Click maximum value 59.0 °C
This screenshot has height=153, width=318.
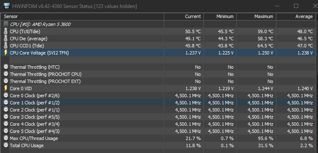click(x=265, y=31)
